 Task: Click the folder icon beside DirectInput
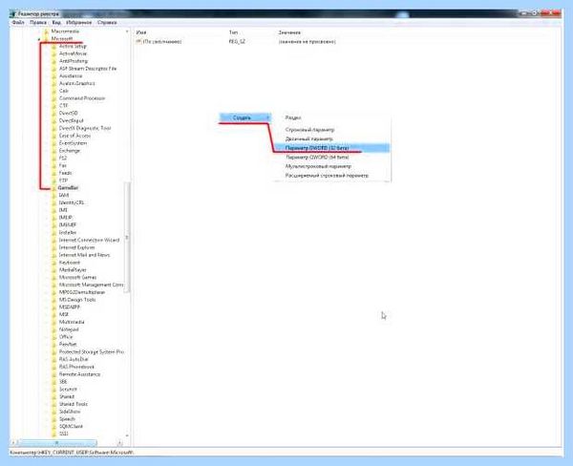click(54, 120)
